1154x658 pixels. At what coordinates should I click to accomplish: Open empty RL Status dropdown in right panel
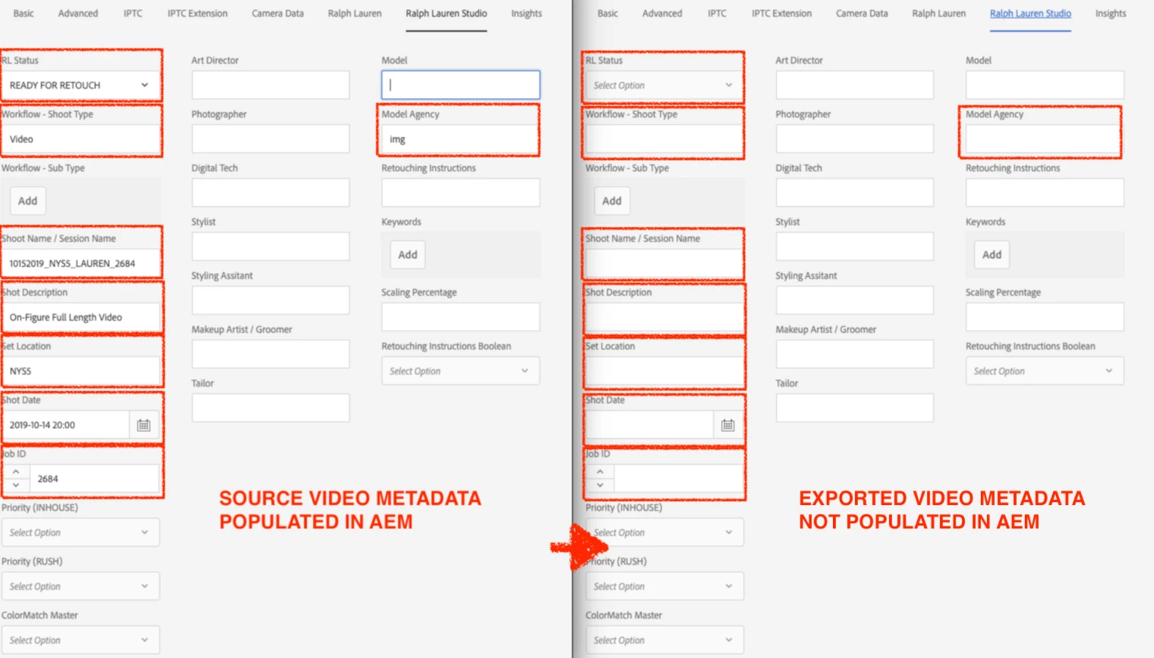click(x=665, y=85)
